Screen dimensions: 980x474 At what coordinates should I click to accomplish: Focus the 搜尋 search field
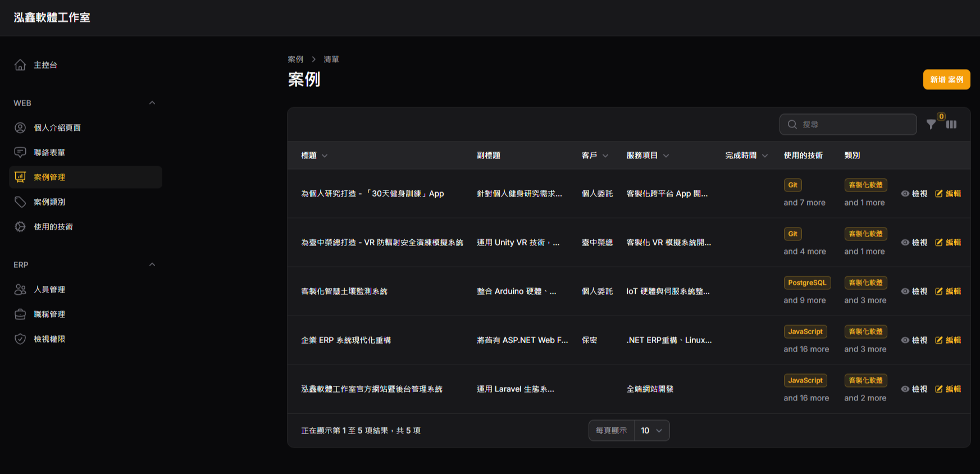tap(848, 125)
